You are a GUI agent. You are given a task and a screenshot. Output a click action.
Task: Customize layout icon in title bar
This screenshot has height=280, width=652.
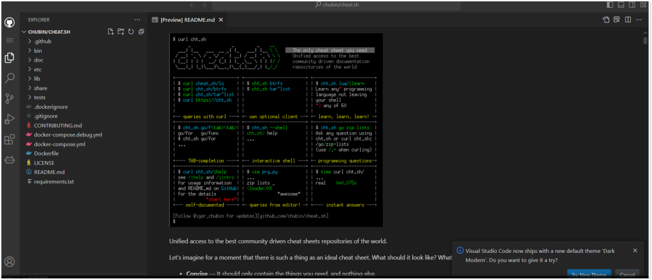(x=644, y=5)
